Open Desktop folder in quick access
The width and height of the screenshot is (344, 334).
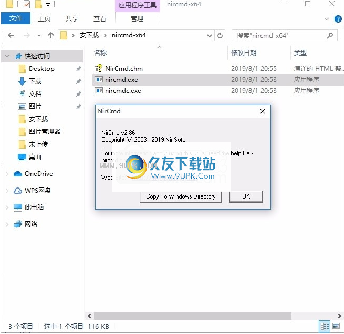click(41, 69)
